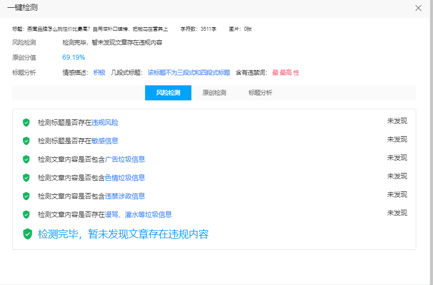The height and width of the screenshot is (285, 433).
Task: Close the 一键检测 dialog
Action: pos(418,8)
